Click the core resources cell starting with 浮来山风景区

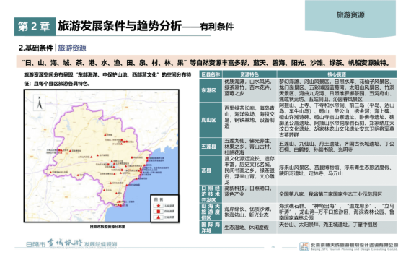pos(337,170)
